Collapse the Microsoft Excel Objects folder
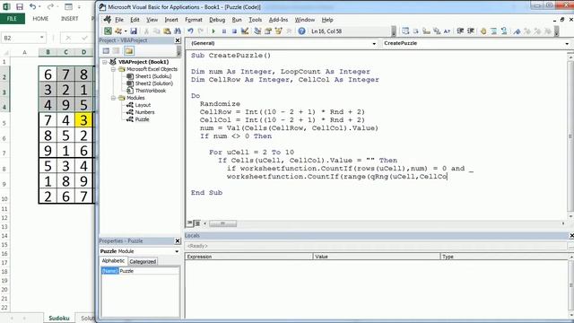 pyautogui.click(x=113, y=69)
